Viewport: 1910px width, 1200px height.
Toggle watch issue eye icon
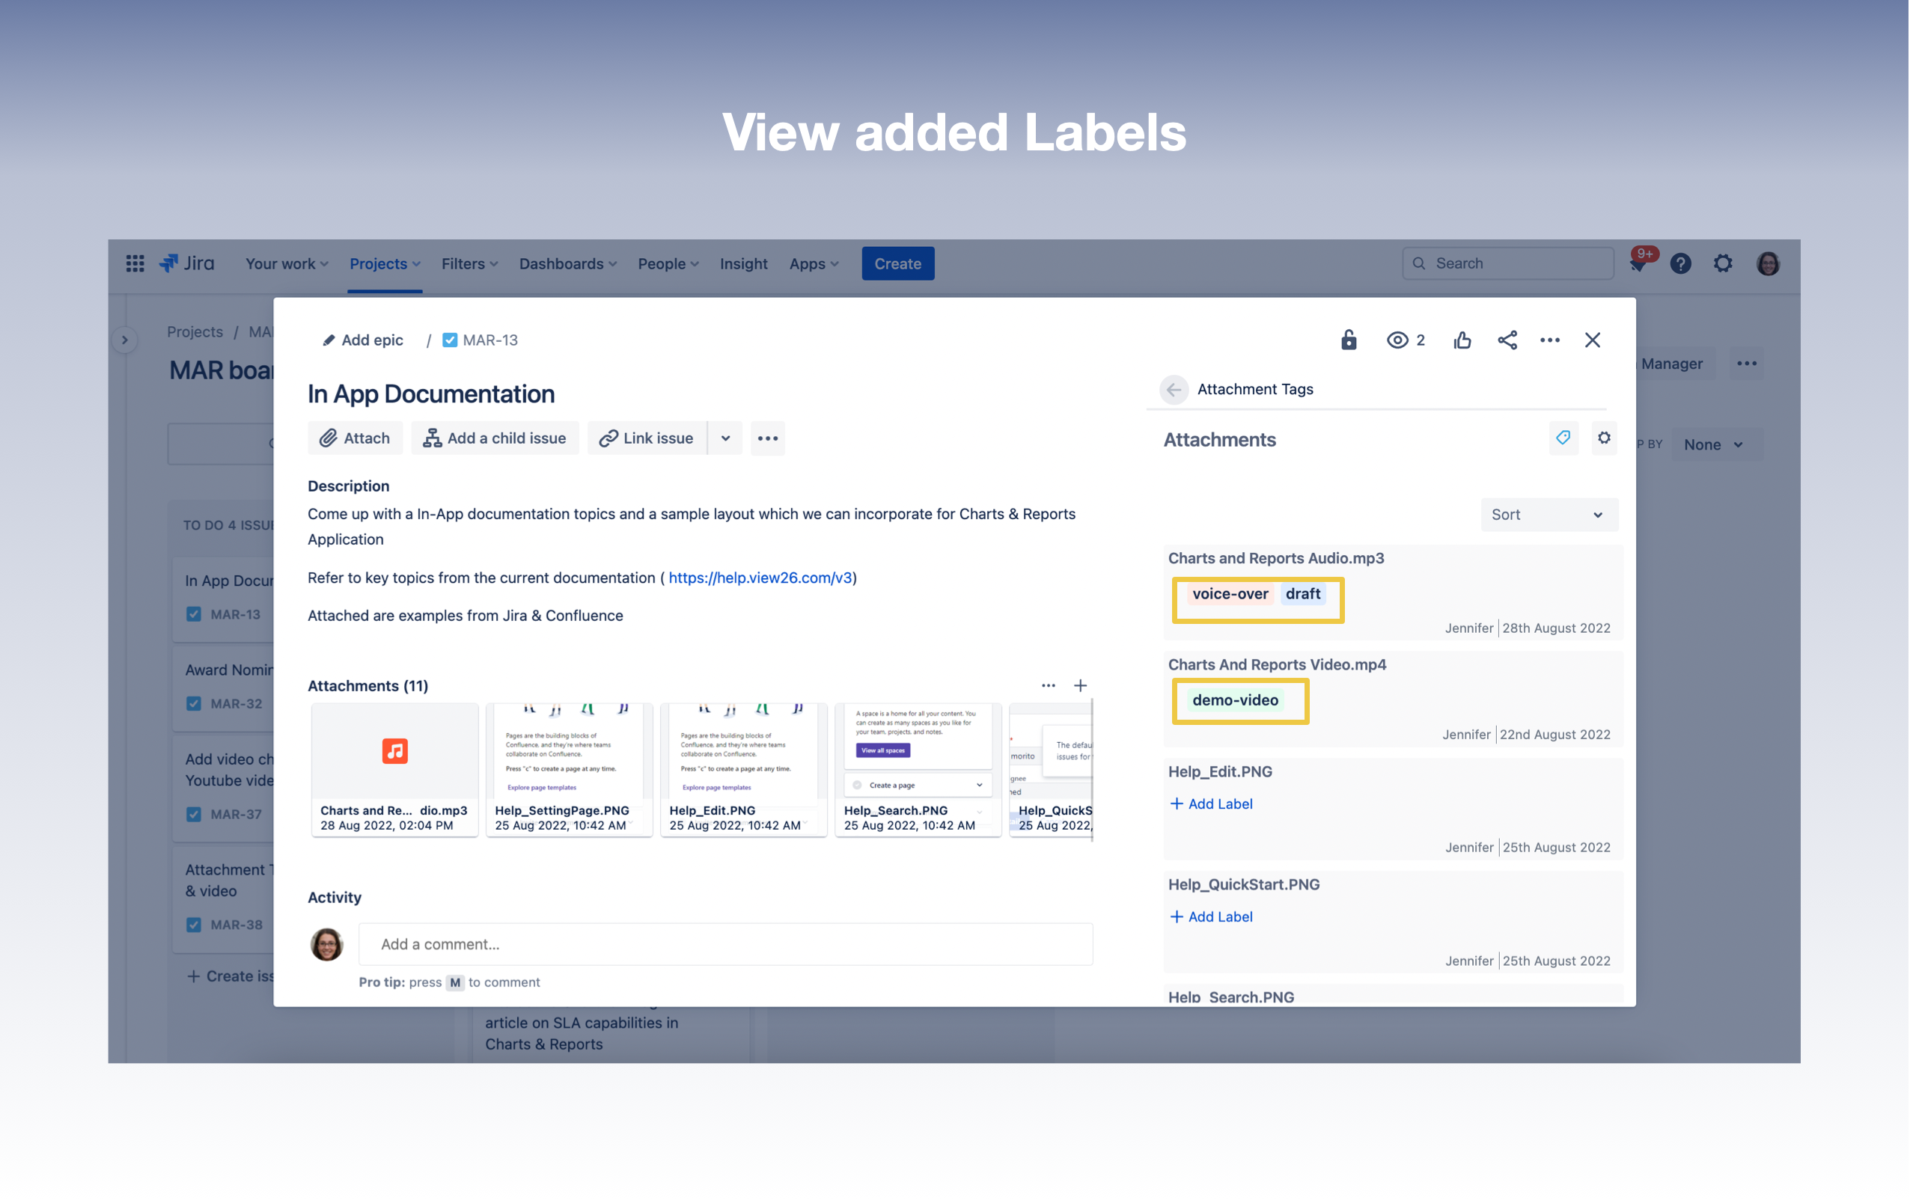(x=1397, y=340)
